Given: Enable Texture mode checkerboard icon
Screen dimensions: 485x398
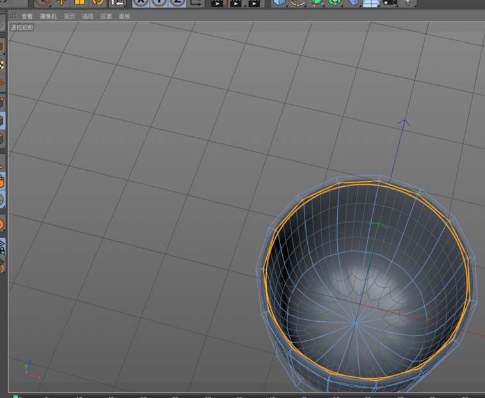Looking at the screenshot, I should click(3, 65).
